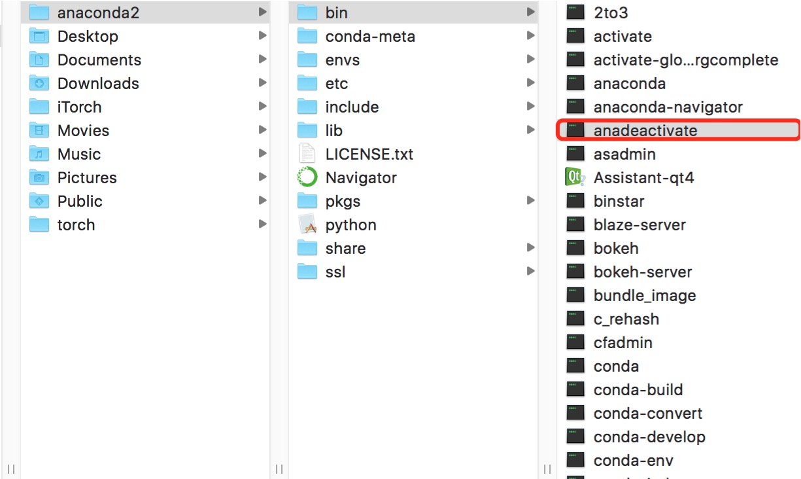The height and width of the screenshot is (479, 801).
Task: Select the anaconda-navigator executable
Action: click(x=668, y=107)
